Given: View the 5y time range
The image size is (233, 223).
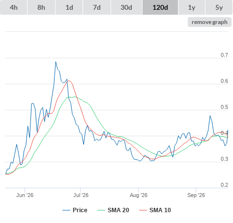Looking at the screenshot, I should [219, 7].
